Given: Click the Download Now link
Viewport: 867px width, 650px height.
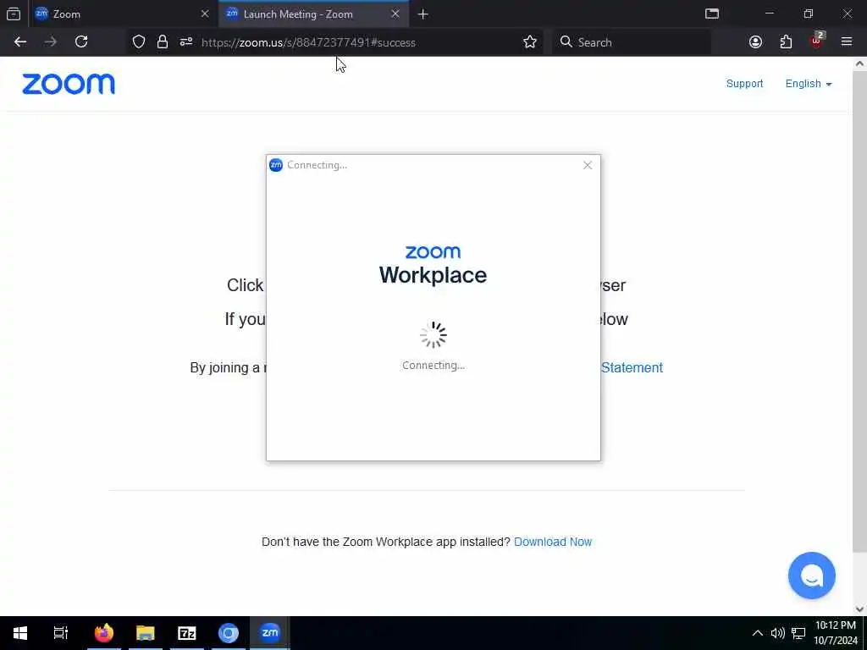Looking at the screenshot, I should click(x=553, y=542).
